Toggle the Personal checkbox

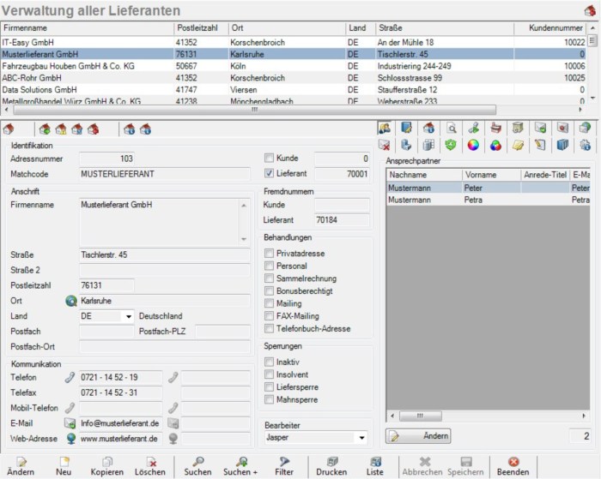click(269, 266)
